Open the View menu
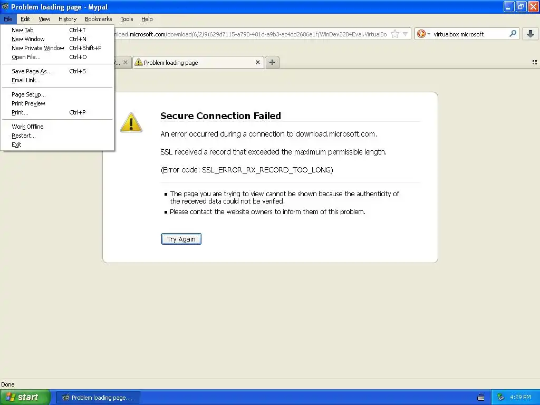540x405 pixels. pyautogui.click(x=44, y=19)
